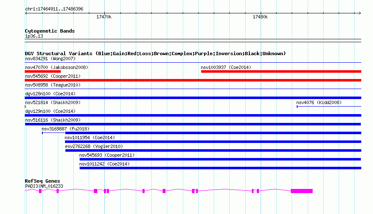Click the nsv834291 (Wong2007) variant label
Screen dimensions: 373x214
50,59
